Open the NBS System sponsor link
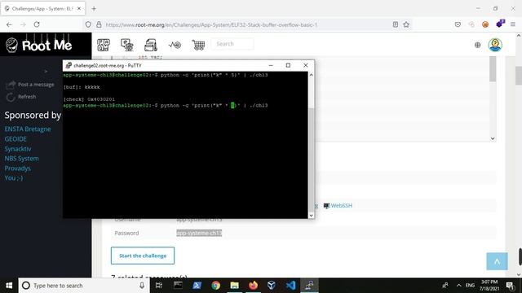Image resolution: width=522 pixels, height=293 pixels. pos(22,159)
